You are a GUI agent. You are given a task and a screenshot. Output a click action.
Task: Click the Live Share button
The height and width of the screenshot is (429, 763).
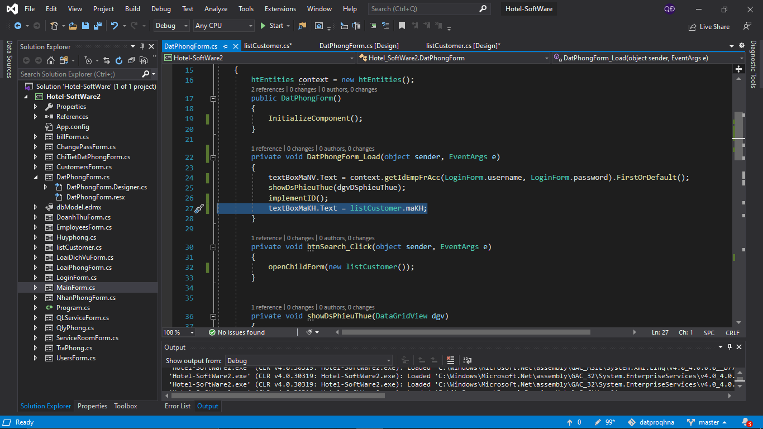[x=709, y=26]
